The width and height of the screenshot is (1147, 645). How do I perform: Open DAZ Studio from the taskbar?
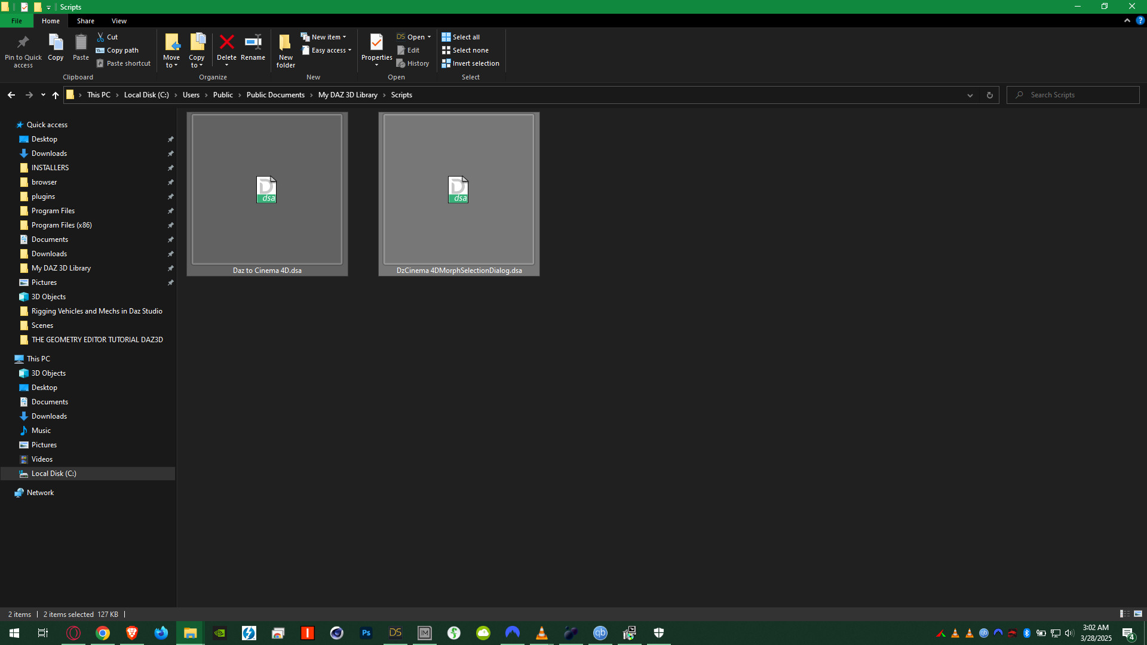(x=395, y=633)
